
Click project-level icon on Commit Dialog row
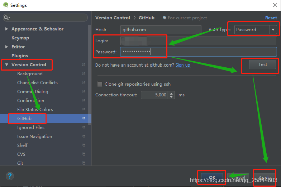coord(84,92)
